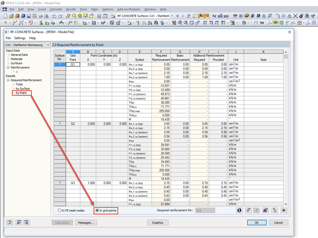This screenshot has width=318, height=238.
Task: Select the G2 grid point cell
Action: pos(73,124)
